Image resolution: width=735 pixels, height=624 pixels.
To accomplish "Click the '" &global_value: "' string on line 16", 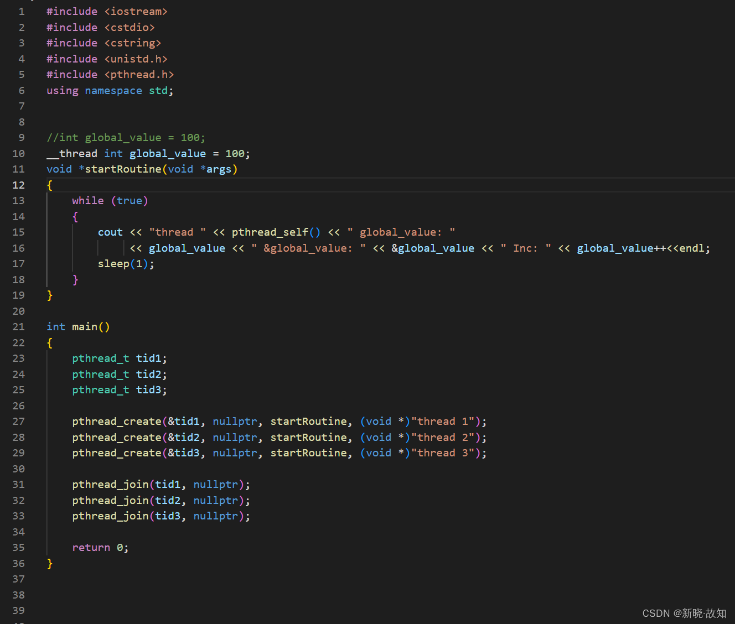I will point(308,248).
